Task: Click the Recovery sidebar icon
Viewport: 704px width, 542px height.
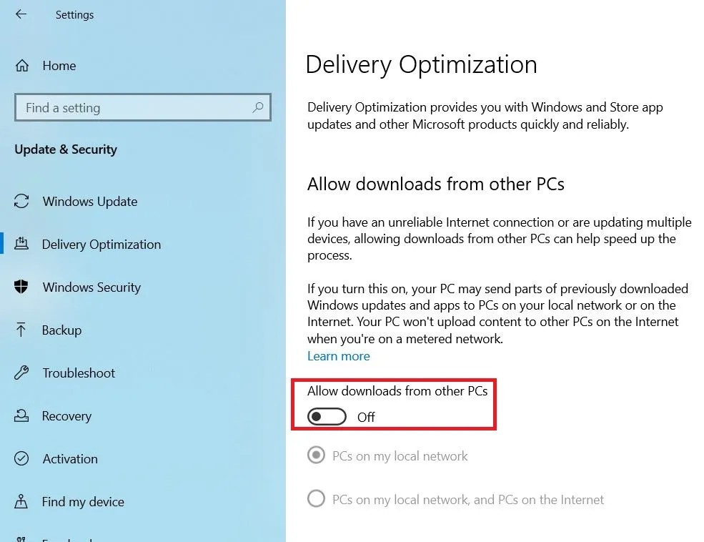Action: point(22,416)
